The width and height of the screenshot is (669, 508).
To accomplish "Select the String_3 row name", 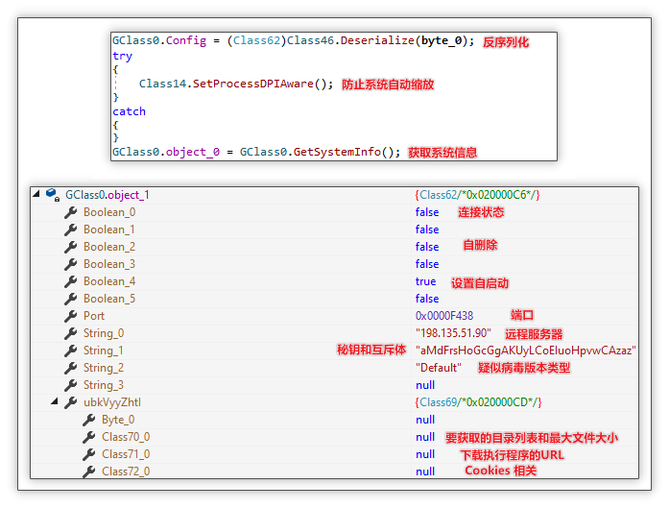I will click(103, 385).
